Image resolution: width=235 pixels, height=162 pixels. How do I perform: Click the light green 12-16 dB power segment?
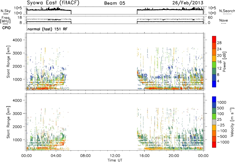tap(214, 65)
